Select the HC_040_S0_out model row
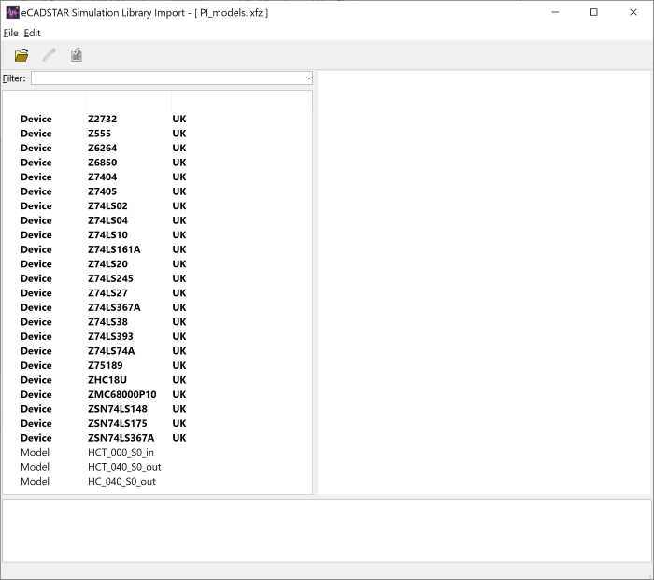 tap(158, 482)
